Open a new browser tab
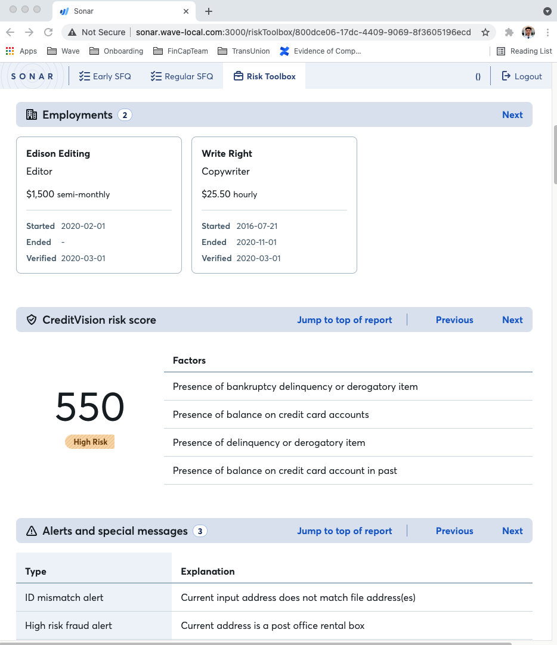Screen dimensions: 557x645 coord(209,11)
